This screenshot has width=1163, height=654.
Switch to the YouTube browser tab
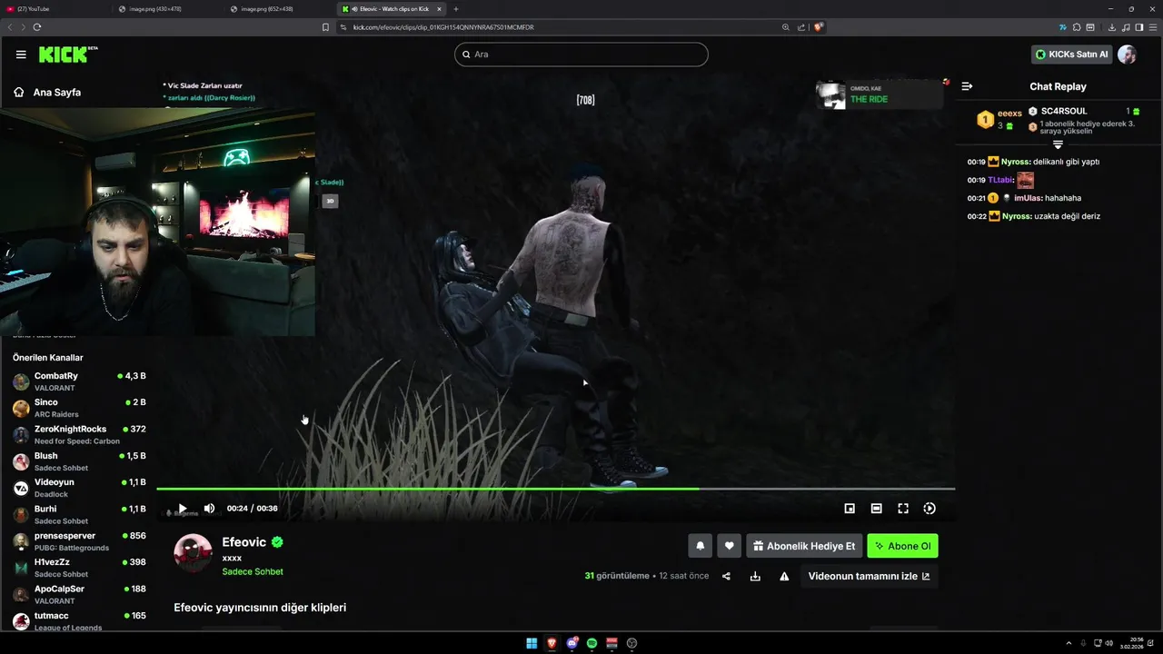tap(56, 9)
